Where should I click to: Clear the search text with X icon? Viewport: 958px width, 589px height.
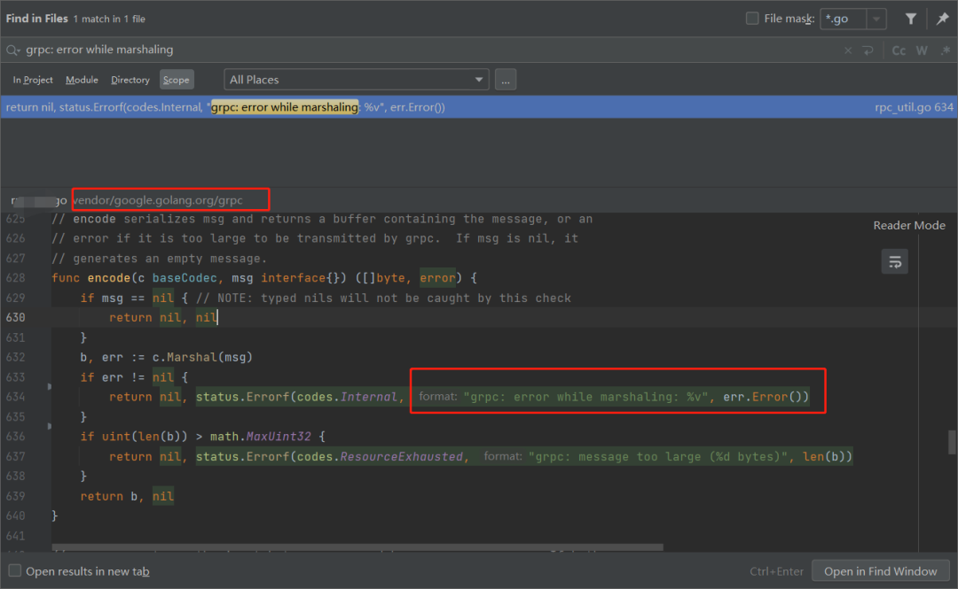click(848, 50)
